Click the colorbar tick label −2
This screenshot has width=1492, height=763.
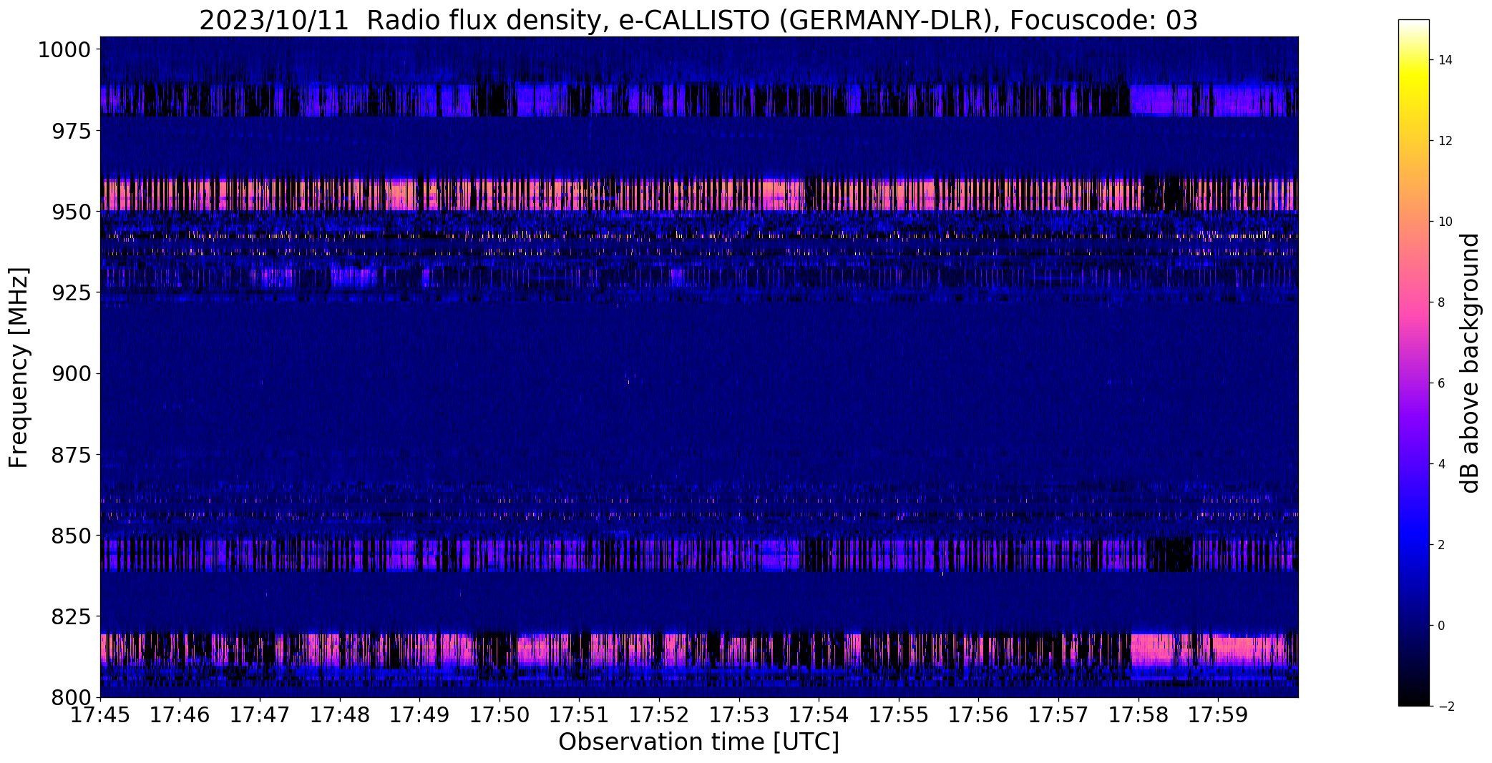[x=1445, y=707]
